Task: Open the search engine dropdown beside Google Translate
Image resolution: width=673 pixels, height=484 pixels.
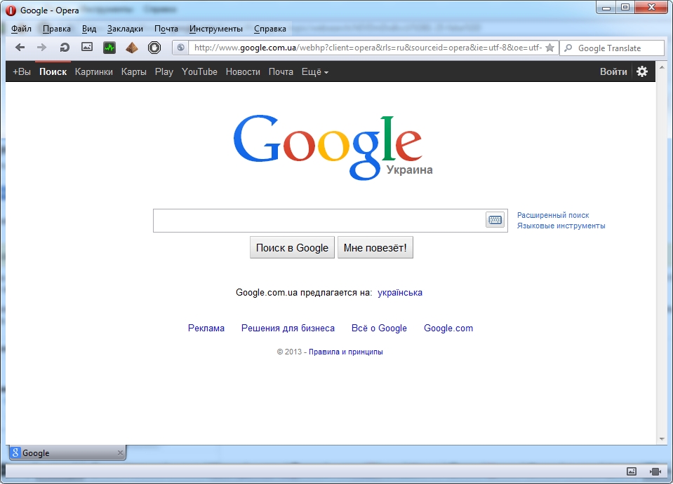Action: click(x=568, y=48)
